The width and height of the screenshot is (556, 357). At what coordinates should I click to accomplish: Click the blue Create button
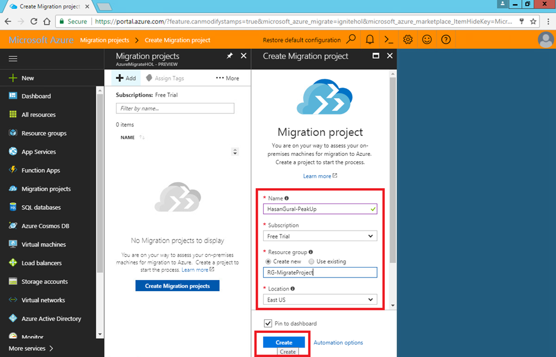[x=284, y=342]
